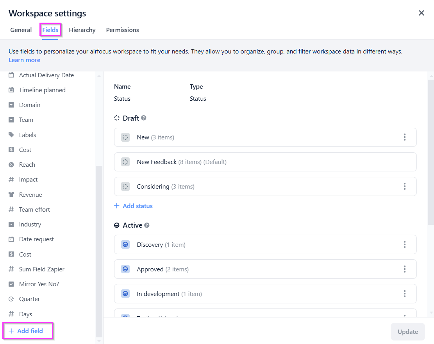Click the status icon of the New row
The height and width of the screenshot is (344, 434).
pos(125,137)
